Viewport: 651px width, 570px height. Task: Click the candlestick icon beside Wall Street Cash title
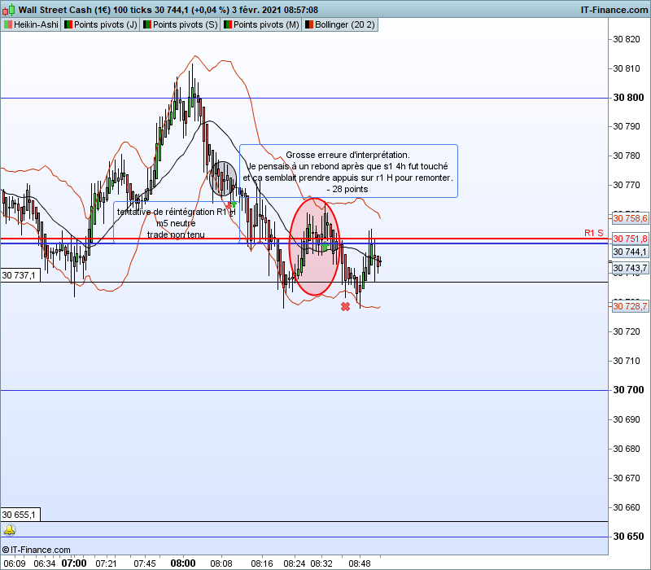point(9,9)
